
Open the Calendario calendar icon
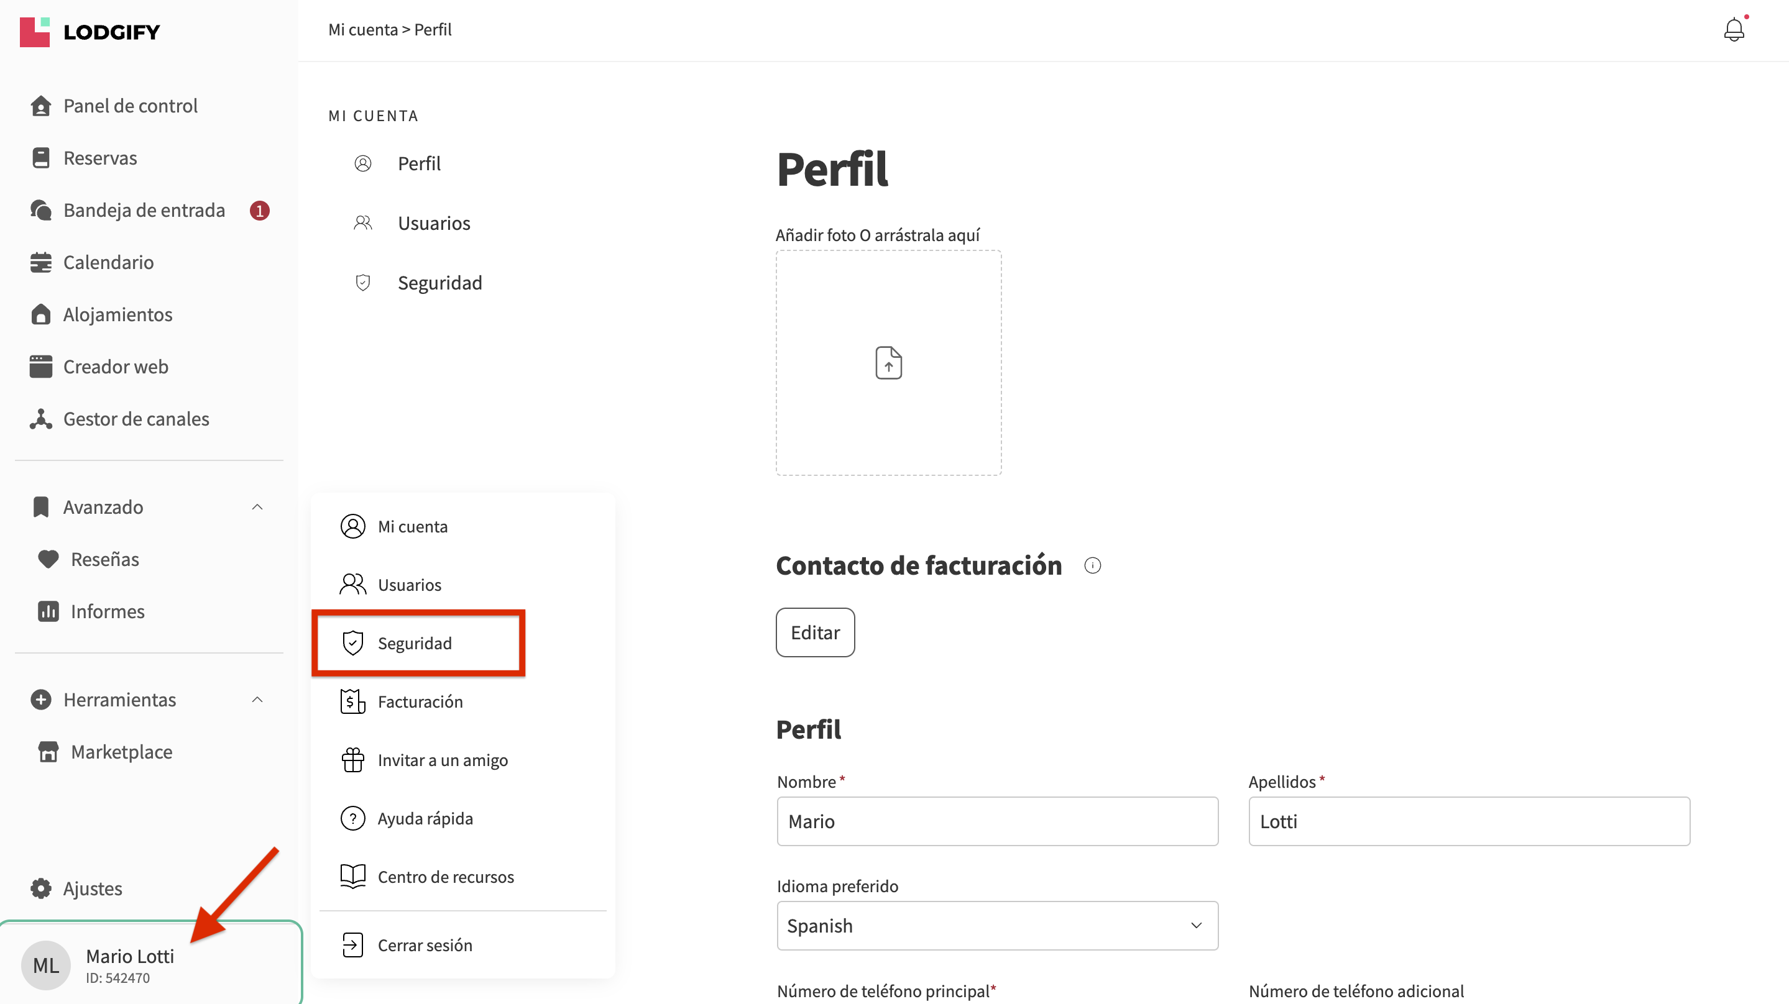(x=41, y=262)
